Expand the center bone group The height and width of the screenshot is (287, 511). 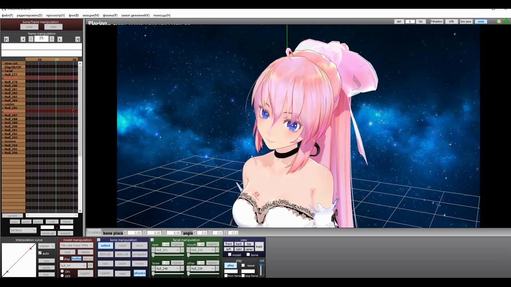tap(3, 104)
